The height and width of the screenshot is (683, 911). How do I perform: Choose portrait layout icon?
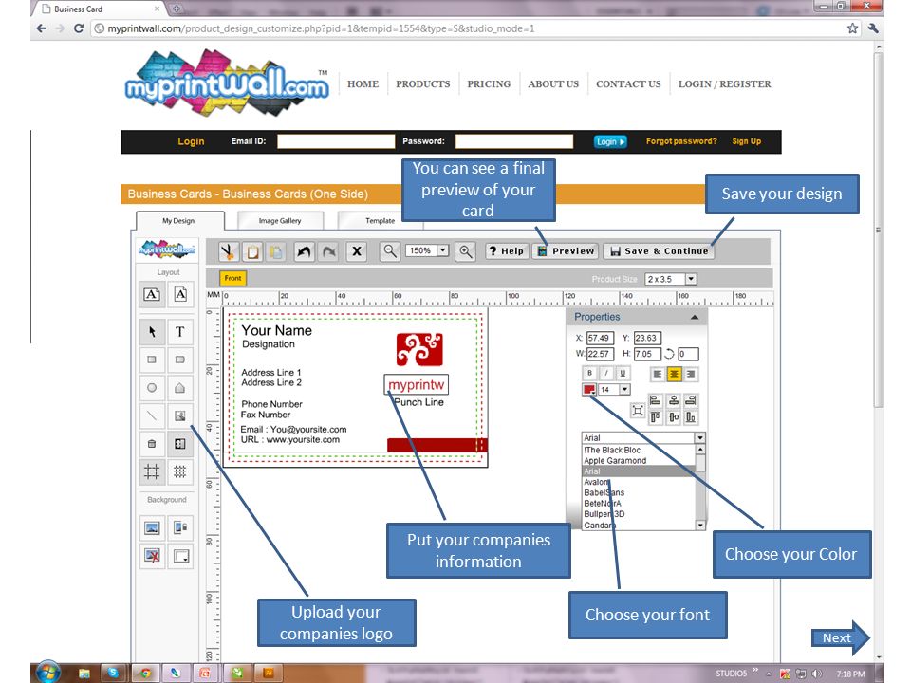click(x=180, y=294)
